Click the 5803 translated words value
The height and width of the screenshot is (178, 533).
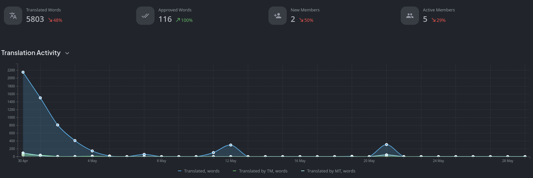(x=35, y=20)
